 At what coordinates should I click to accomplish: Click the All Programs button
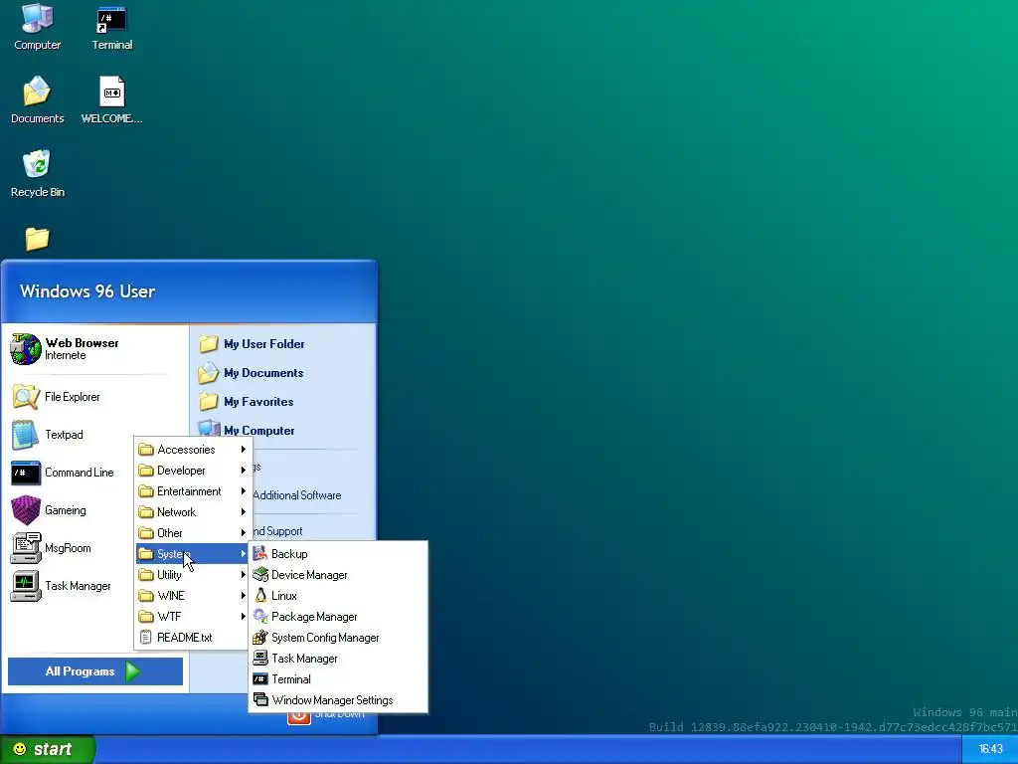coord(94,671)
